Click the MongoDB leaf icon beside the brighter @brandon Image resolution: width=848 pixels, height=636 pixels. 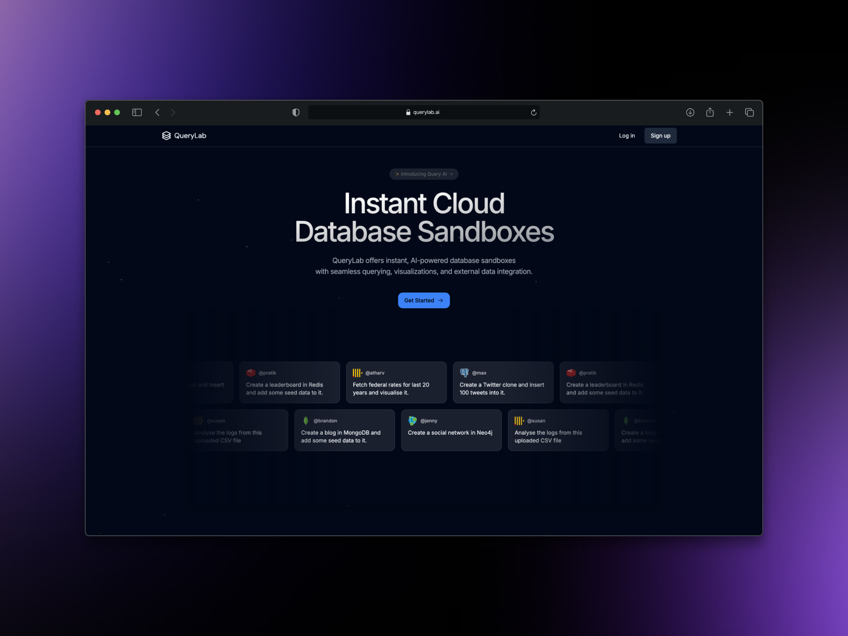(306, 420)
